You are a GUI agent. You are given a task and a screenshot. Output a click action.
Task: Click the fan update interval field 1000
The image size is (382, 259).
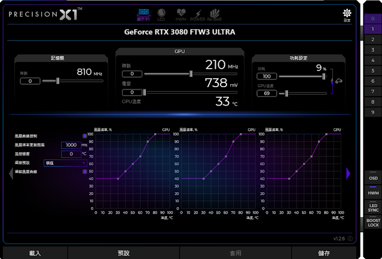click(71, 145)
